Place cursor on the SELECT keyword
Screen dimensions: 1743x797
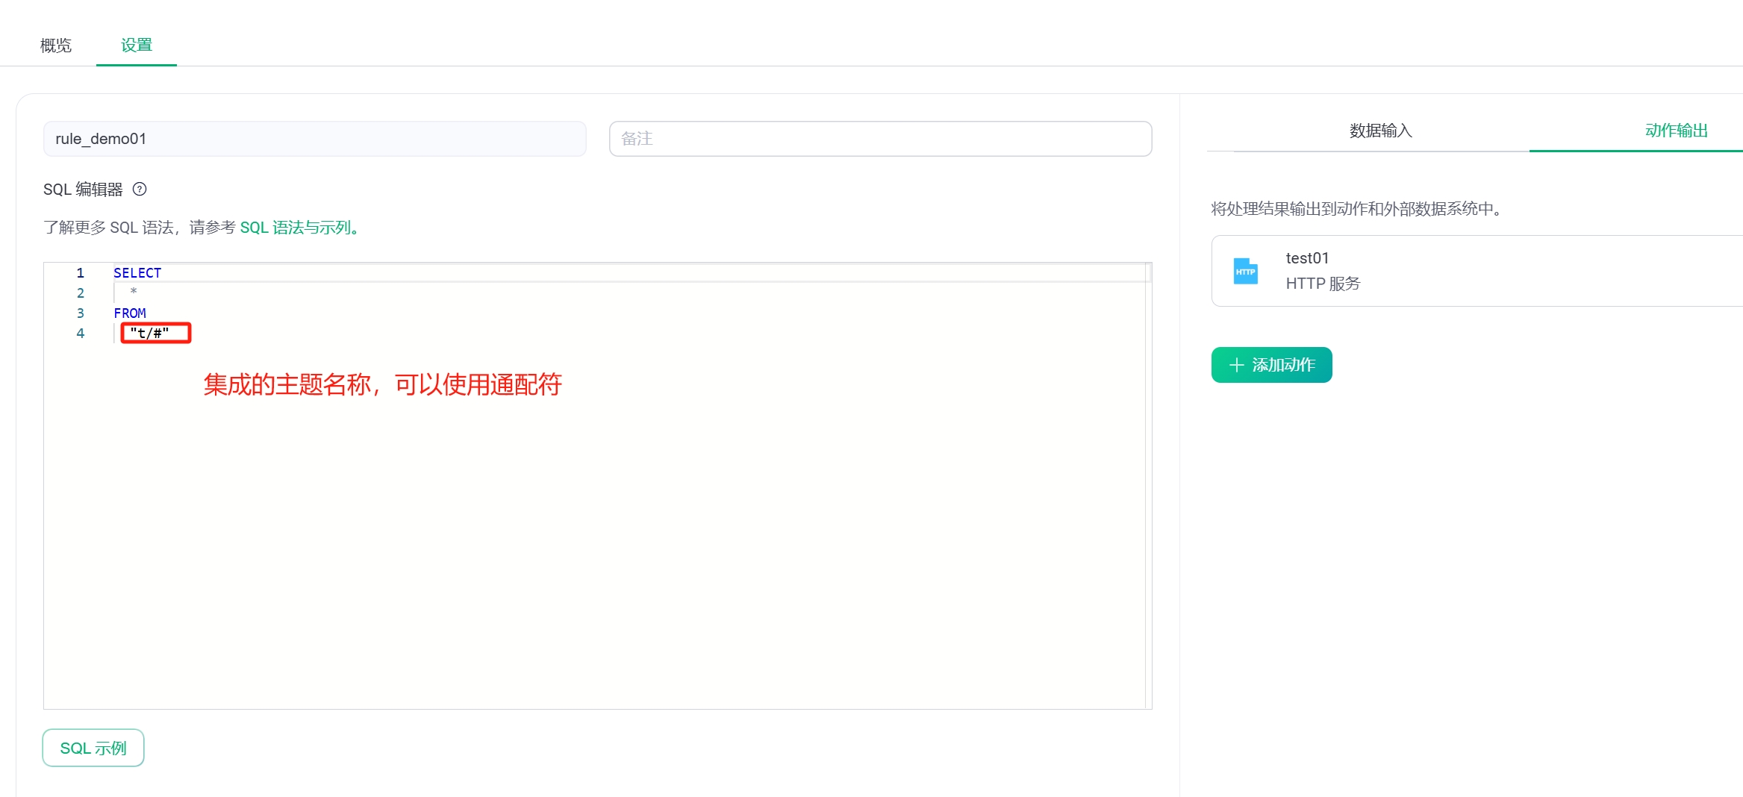click(137, 273)
